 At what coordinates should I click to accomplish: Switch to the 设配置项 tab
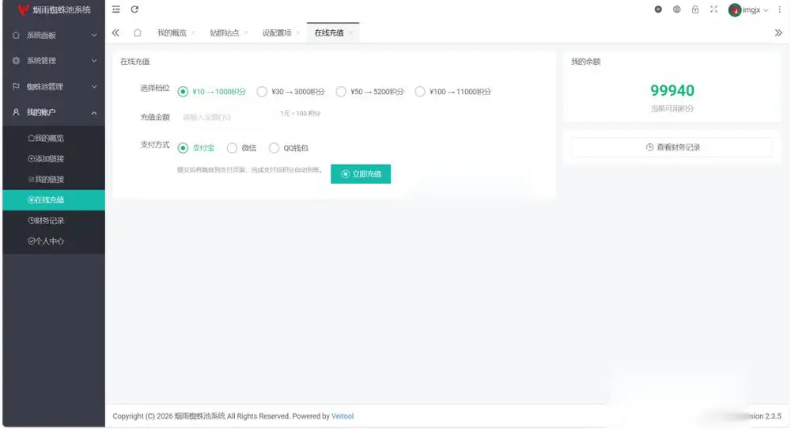coord(277,32)
